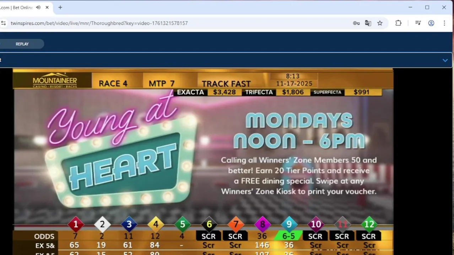Click the site settings icon in address bar
The width and height of the screenshot is (454, 255).
click(x=3, y=23)
